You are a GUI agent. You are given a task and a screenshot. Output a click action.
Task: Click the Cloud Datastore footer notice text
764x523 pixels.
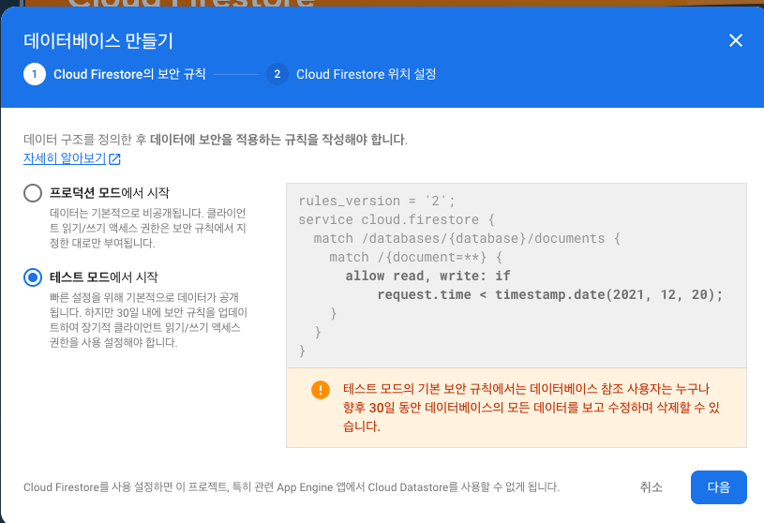click(x=292, y=487)
